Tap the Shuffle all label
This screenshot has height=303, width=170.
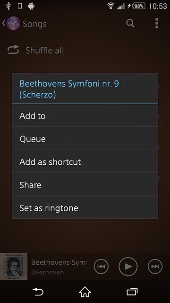(44, 51)
